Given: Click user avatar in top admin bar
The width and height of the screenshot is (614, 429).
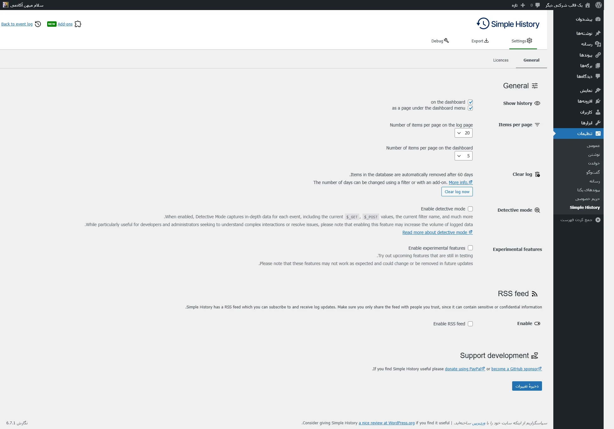Looking at the screenshot, I should 6,5.
